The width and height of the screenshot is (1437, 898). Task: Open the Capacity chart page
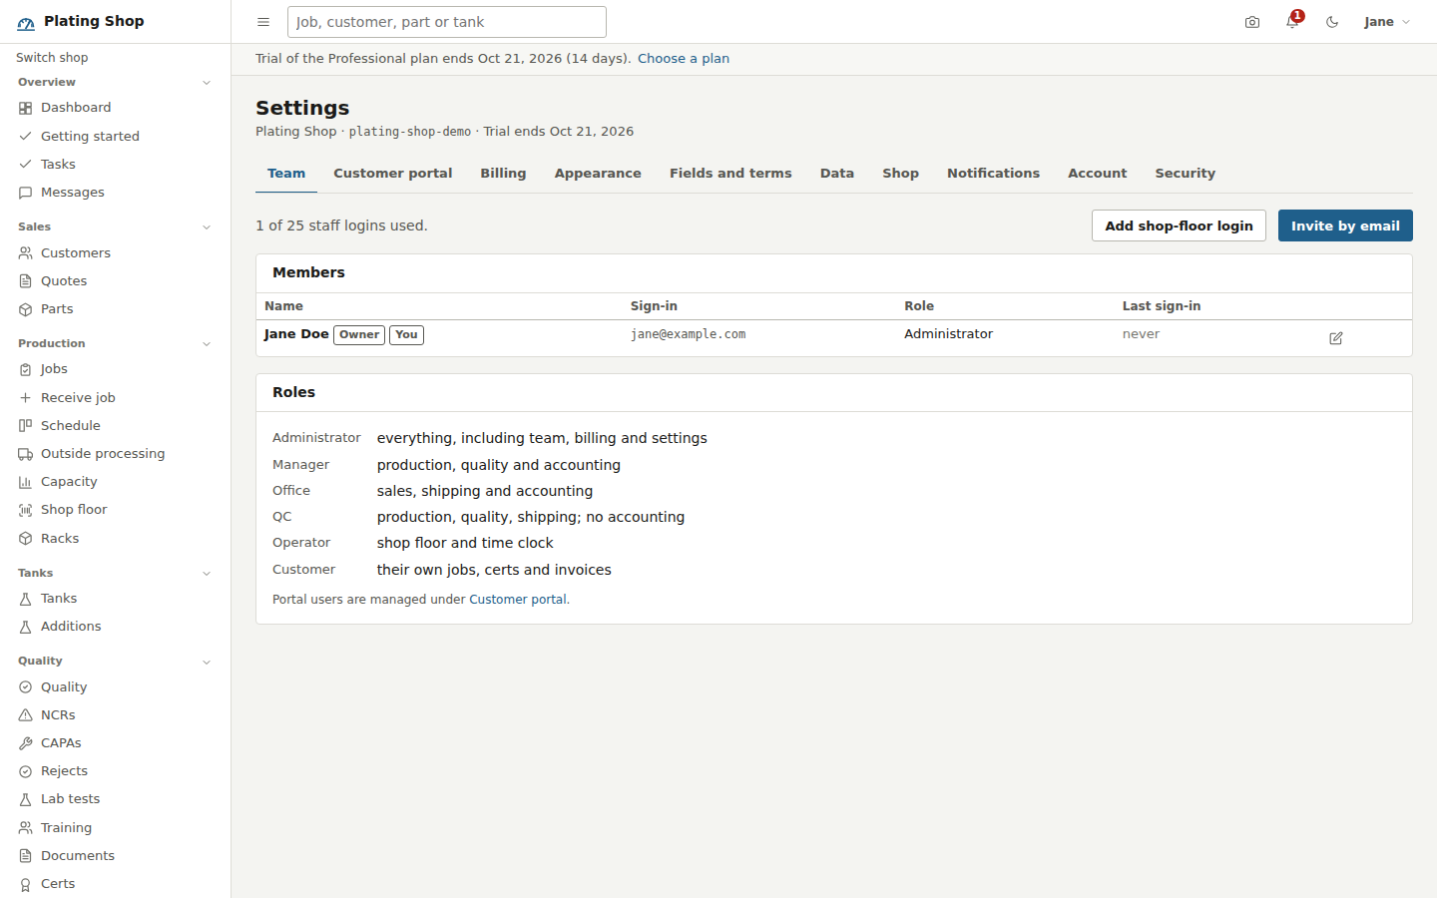[x=116, y=482]
